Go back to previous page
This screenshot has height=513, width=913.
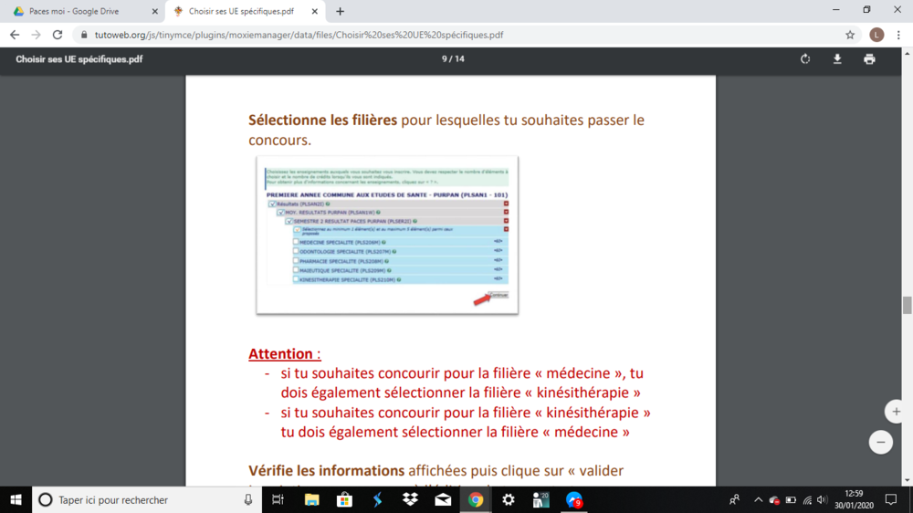15,35
